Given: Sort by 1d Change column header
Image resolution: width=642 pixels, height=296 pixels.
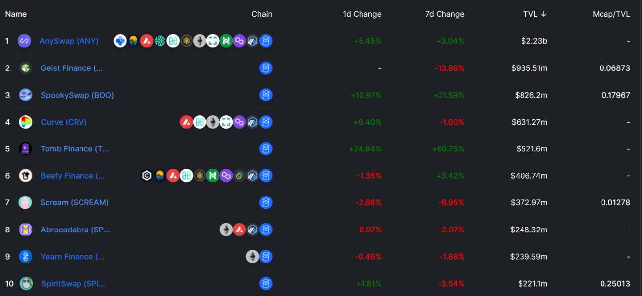Looking at the screenshot, I should [362, 14].
